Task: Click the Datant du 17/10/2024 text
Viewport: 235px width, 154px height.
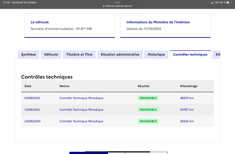Action: 144,29
